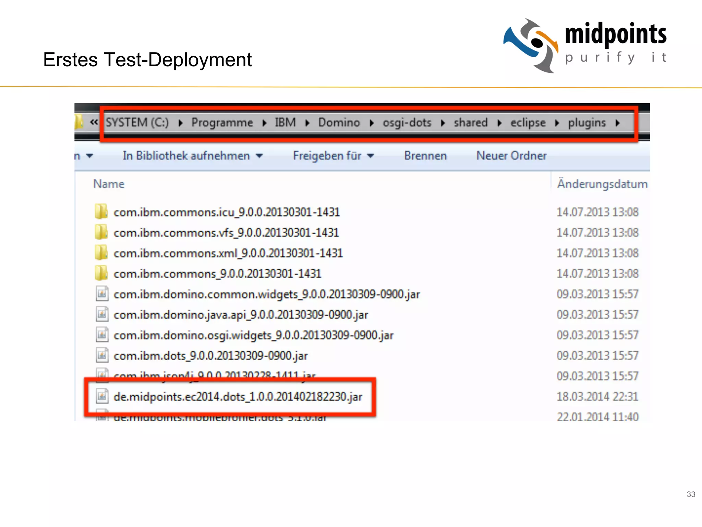The image size is (702, 527).
Task: Select com.ibm.commons.icu_9.0.0.20130301-1431 folder name
Action: [227, 212]
